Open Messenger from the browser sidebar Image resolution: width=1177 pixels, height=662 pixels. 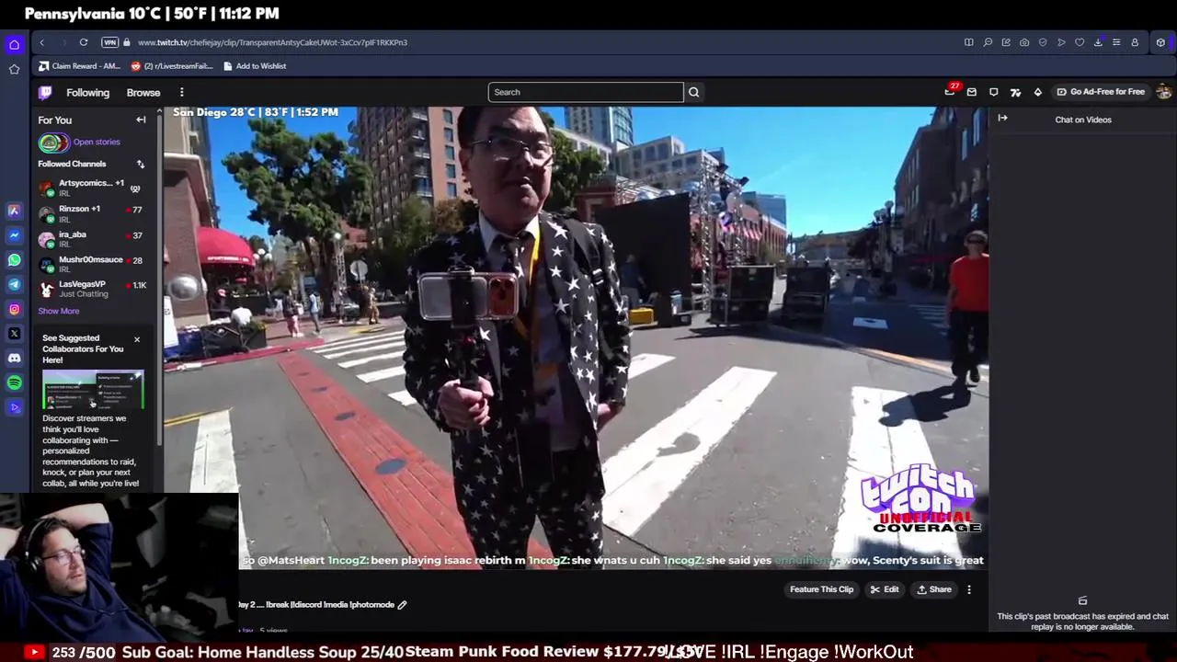pos(14,235)
